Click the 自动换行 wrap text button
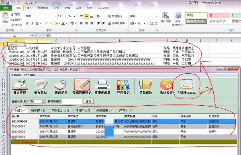241x155 pixels. pos(115,16)
